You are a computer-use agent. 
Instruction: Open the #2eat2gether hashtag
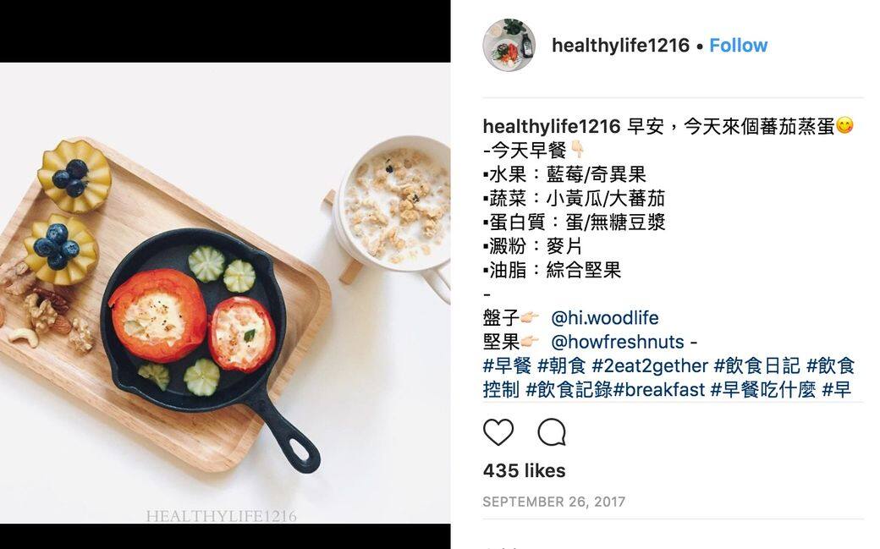pyautogui.click(x=649, y=366)
